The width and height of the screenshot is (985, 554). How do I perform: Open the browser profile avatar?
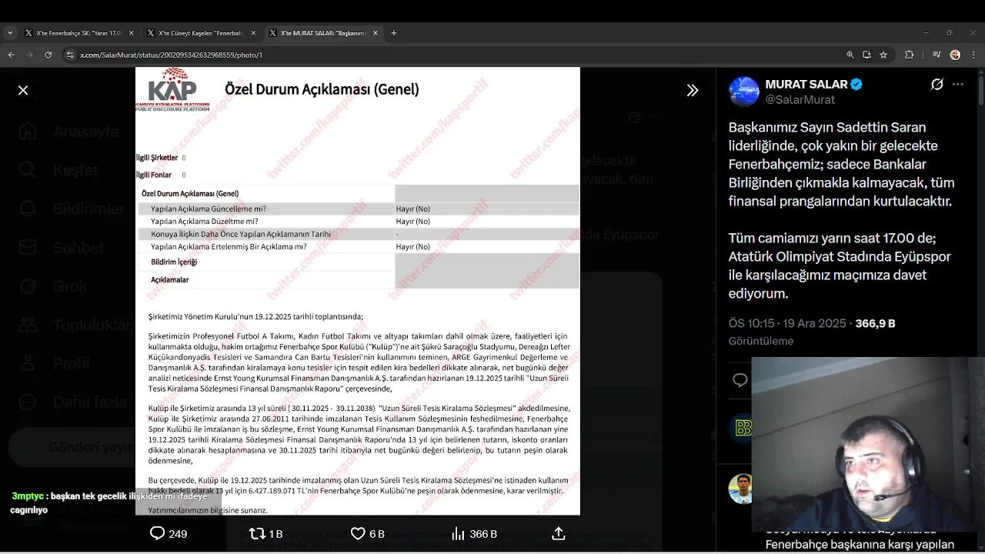point(955,55)
